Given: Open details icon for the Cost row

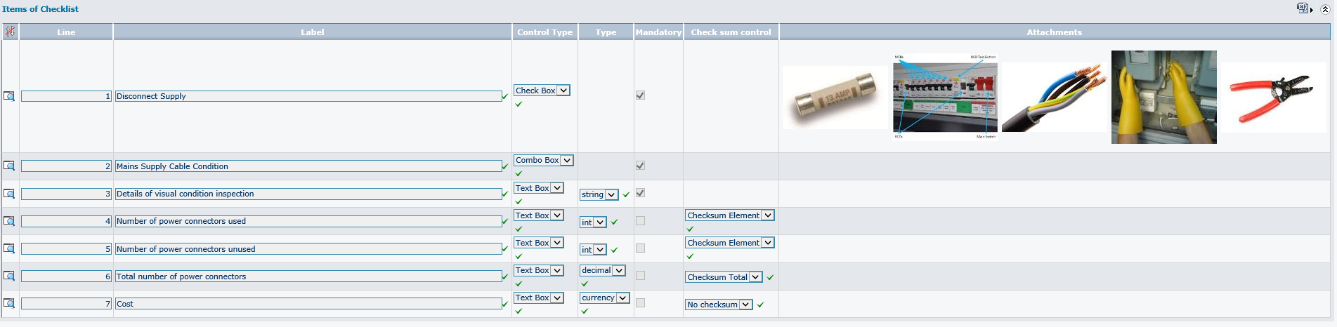Looking at the screenshot, I should tap(9, 303).
